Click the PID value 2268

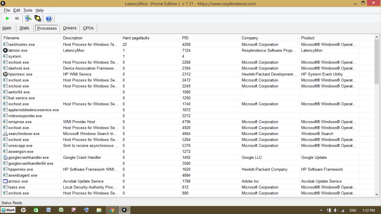click(x=186, y=62)
